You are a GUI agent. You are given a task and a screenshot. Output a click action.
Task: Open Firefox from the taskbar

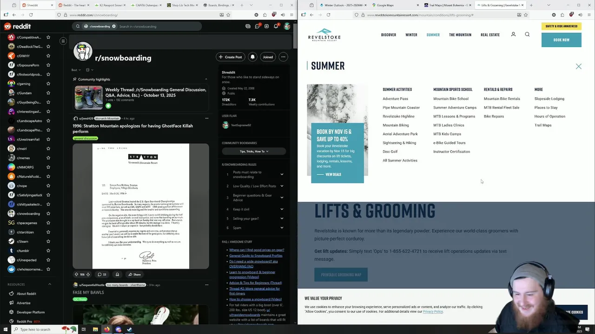(x=107, y=329)
